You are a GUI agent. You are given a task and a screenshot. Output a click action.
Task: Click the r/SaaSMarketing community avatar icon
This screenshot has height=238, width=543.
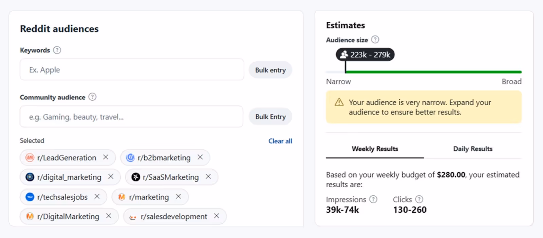tap(136, 177)
